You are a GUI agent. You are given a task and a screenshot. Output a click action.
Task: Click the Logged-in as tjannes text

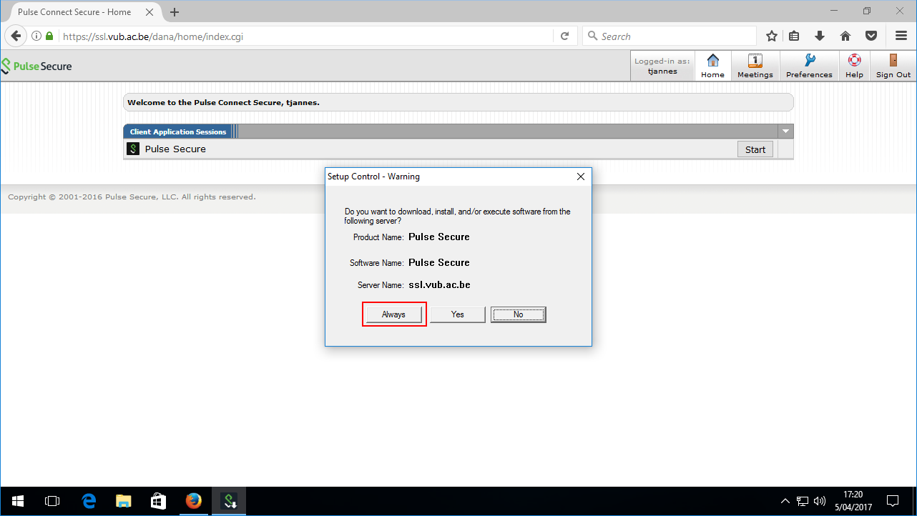662,66
